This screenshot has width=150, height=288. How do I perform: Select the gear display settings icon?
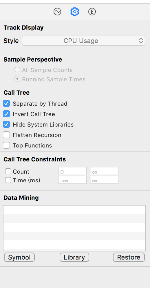click(75, 12)
